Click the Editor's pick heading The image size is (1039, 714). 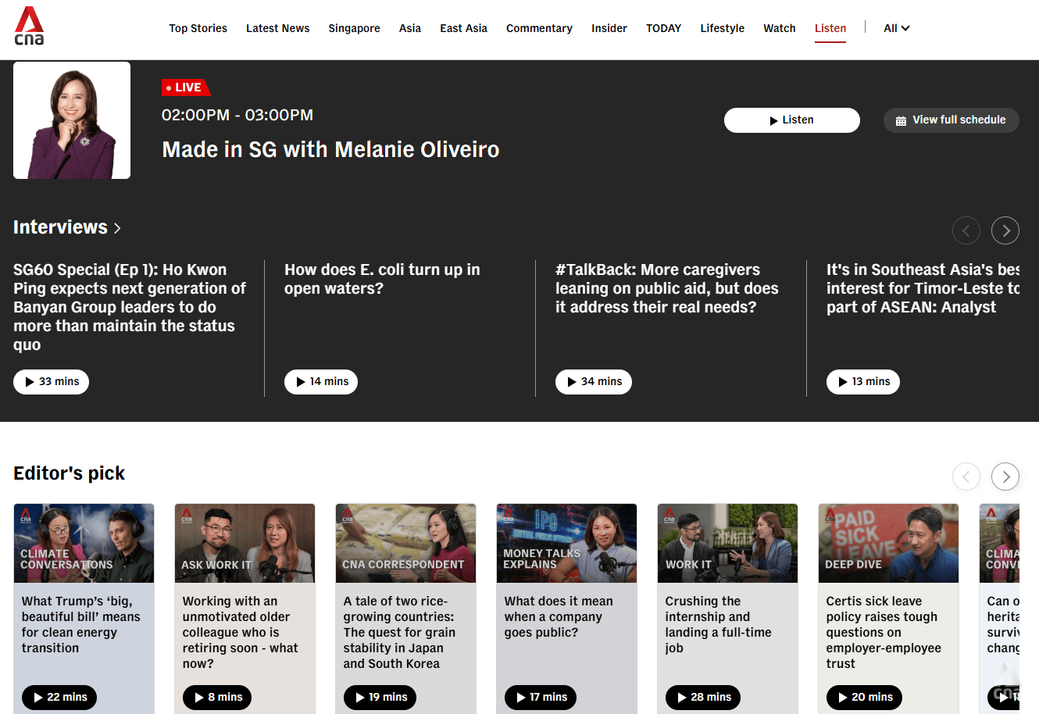[x=69, y=473]
